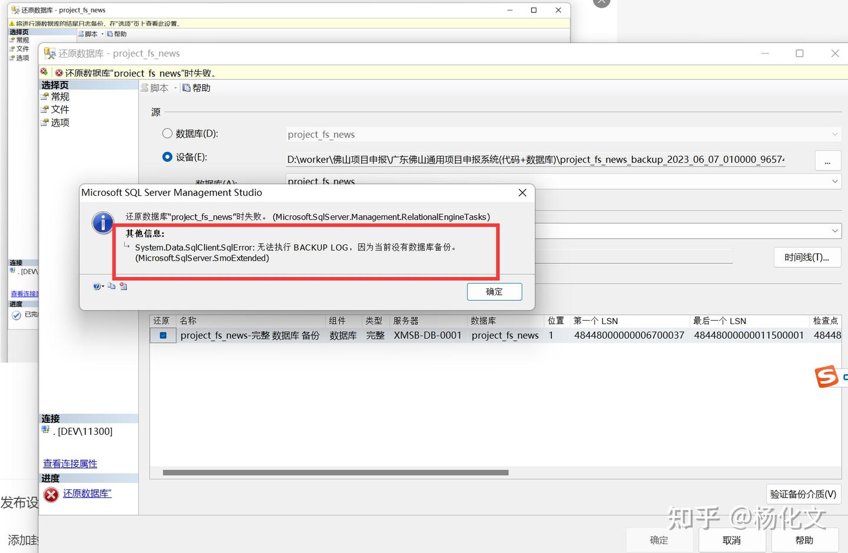Click the backup file path input field
The image size is (848, 553).
pyautogui.click(x=530, y=159)
